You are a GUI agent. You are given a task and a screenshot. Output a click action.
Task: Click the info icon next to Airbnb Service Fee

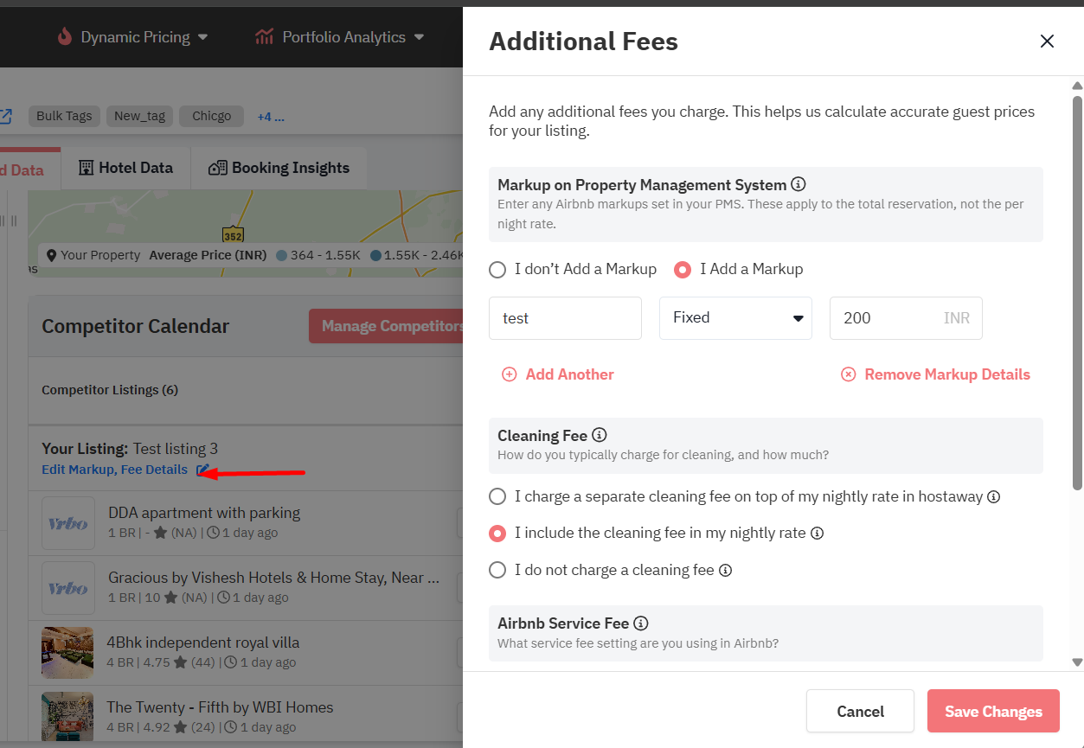[641, 623]
